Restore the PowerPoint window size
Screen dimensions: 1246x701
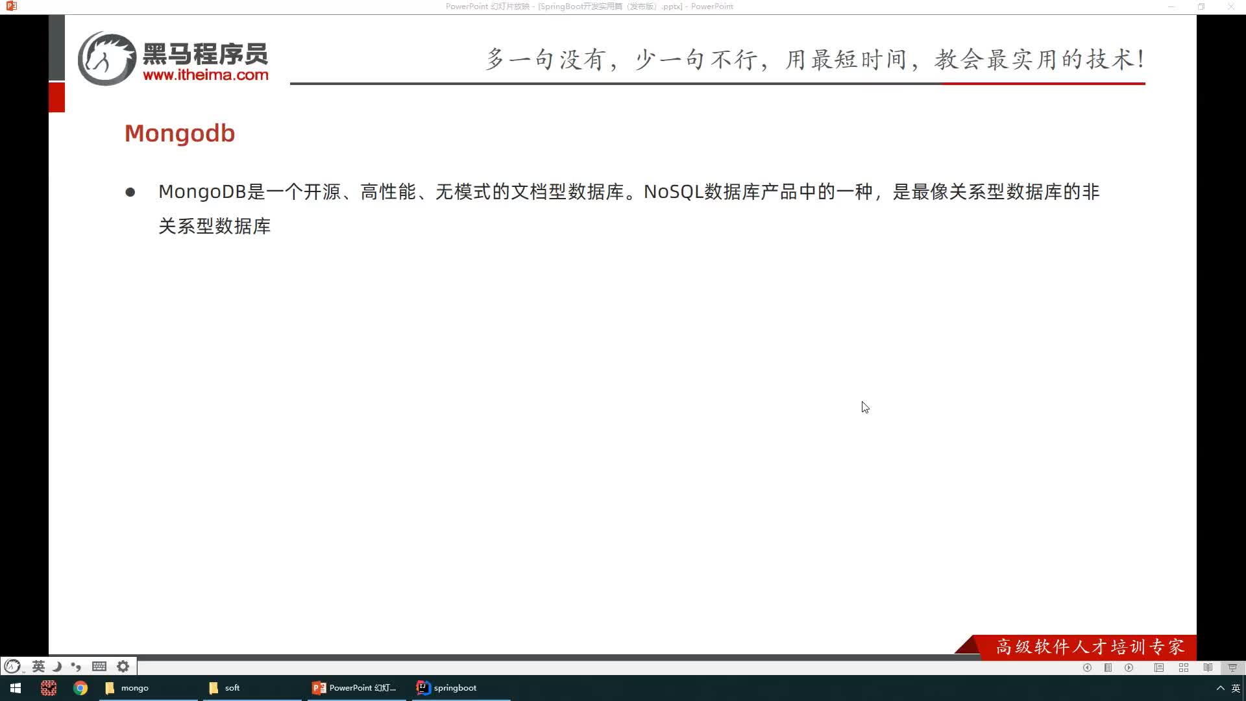tap(1201, 6)
